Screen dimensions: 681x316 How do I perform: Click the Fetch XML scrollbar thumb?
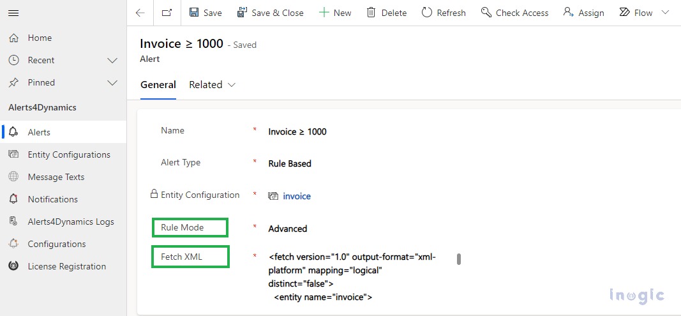(459, 259)
